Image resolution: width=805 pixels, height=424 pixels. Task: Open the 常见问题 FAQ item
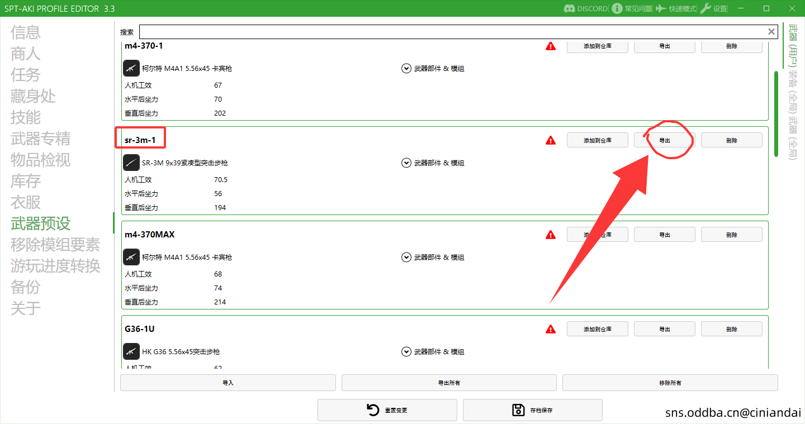tap(632, 8)
